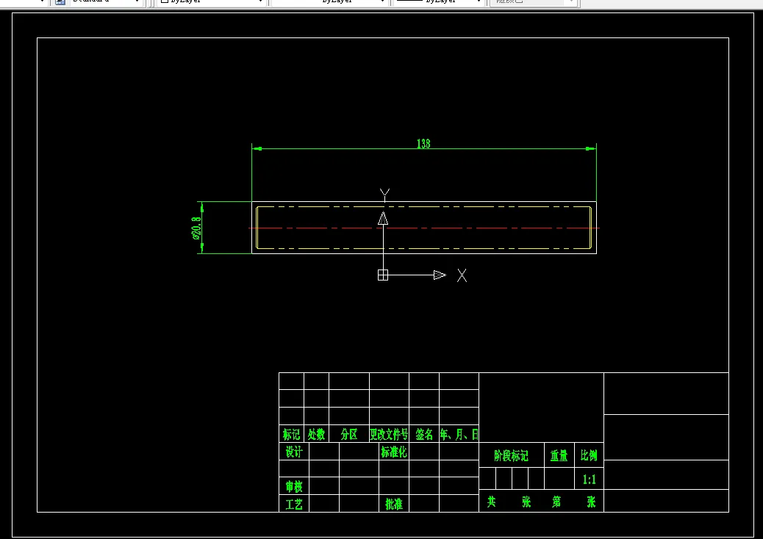Click the 签名 cell in title block

[x=424, y=434]
